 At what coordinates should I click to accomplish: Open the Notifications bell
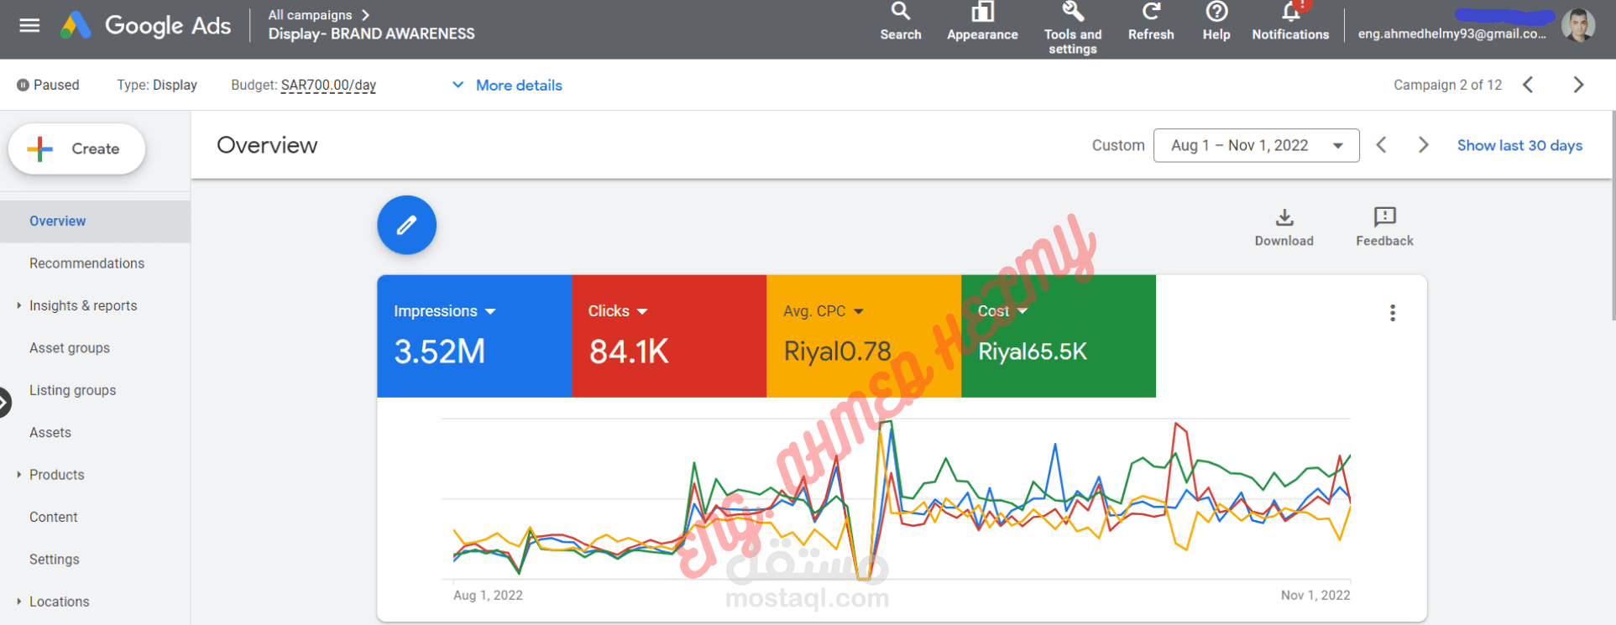coord(1290,23)
